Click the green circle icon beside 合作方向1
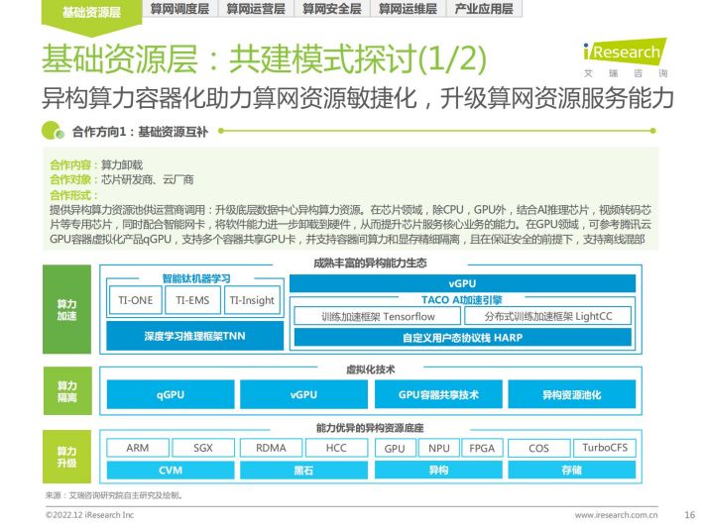This screenshot has height=527, width=704. tap(53, 131)
